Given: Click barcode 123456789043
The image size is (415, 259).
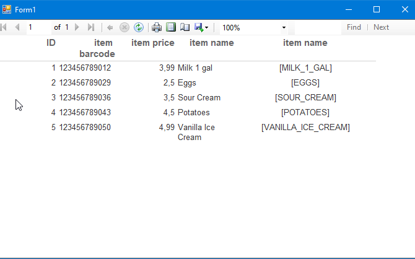Looking at the screenshot, I should pyautogui.click(x=85, y=112).
